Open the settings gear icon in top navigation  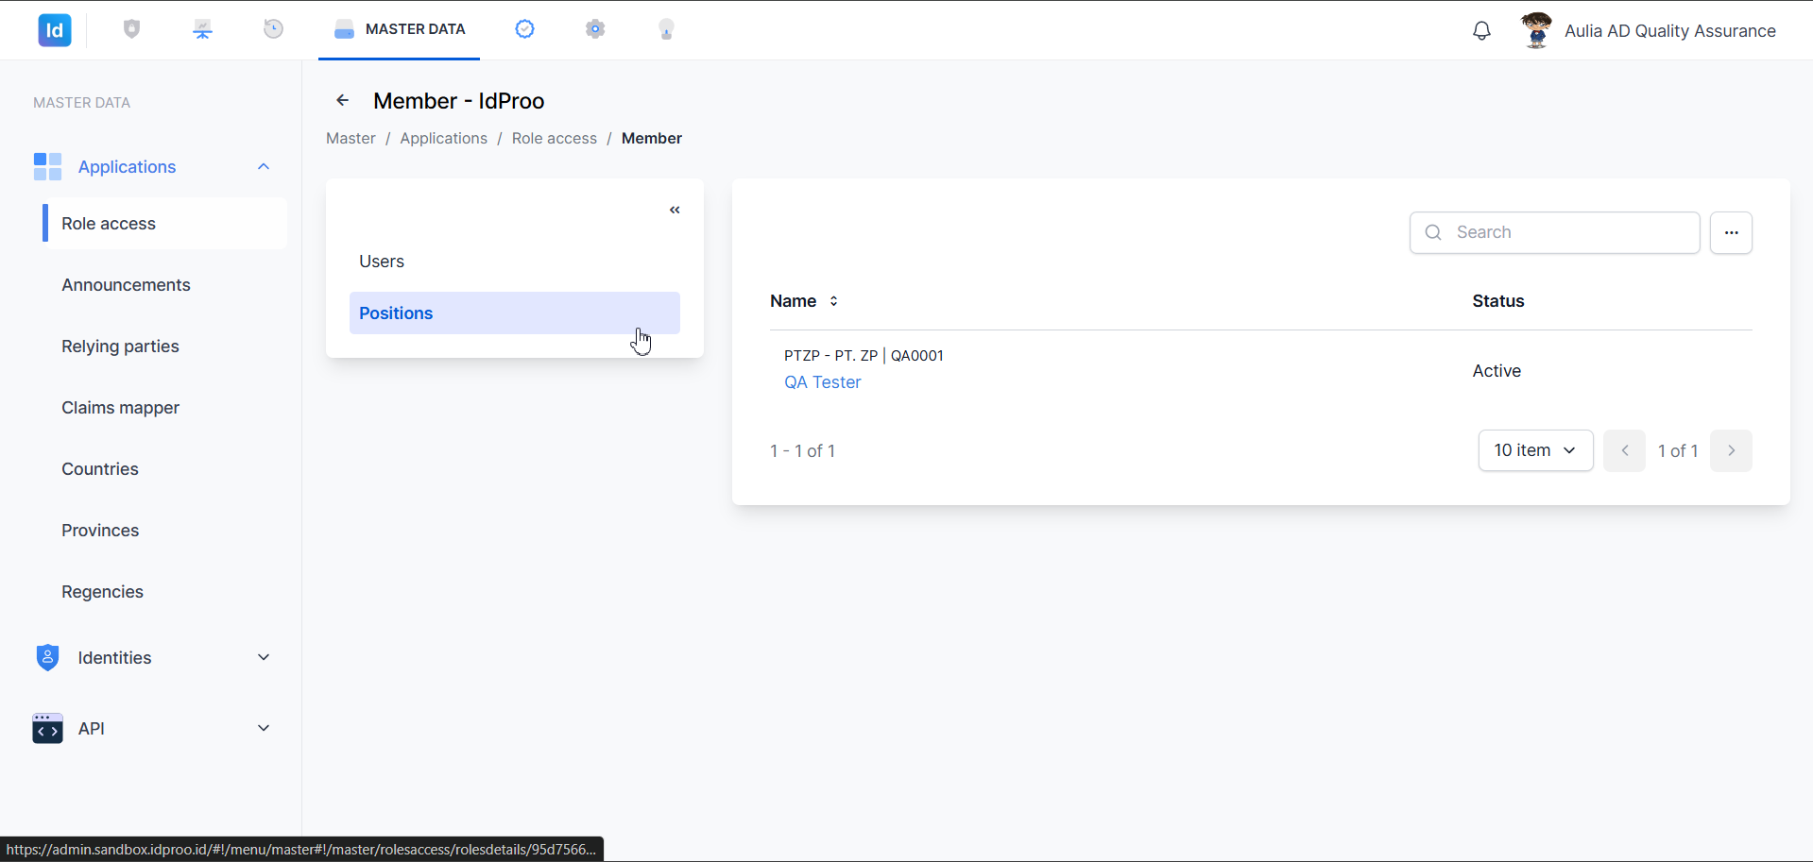click(x=595, y=29)
